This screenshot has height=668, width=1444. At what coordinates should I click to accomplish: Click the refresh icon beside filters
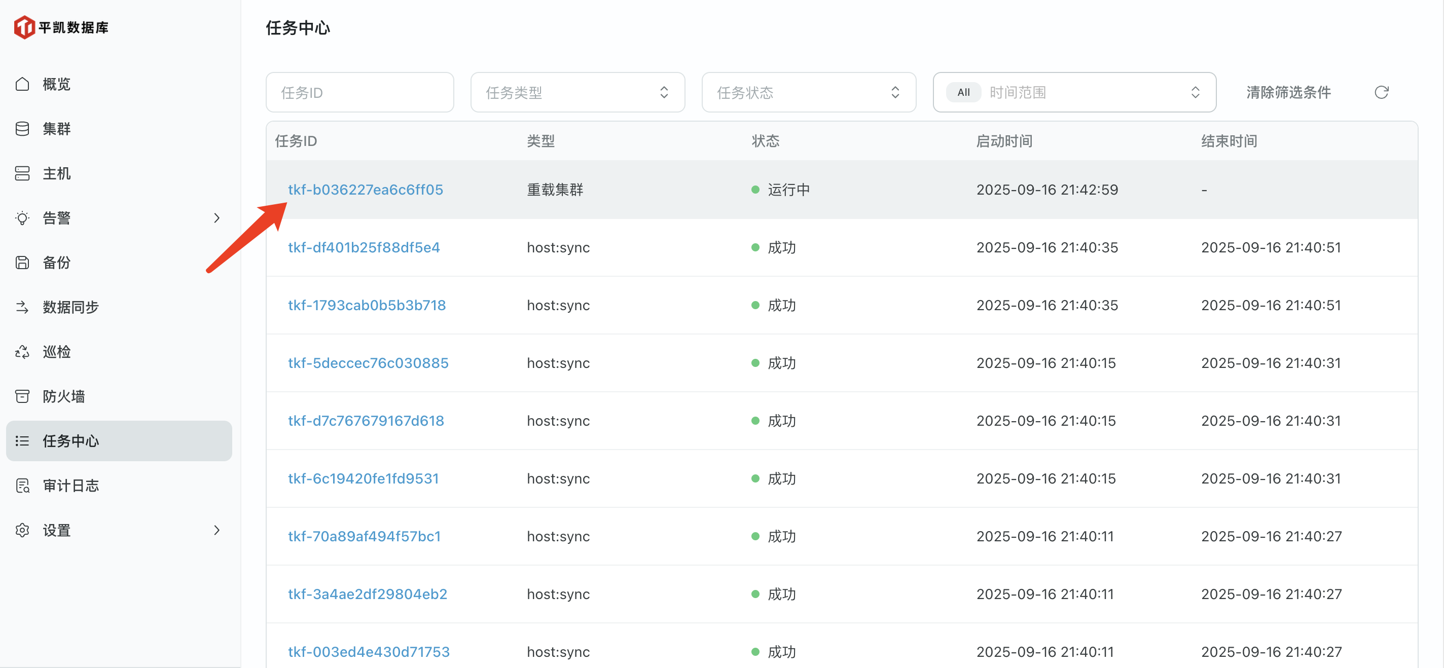1381,92
